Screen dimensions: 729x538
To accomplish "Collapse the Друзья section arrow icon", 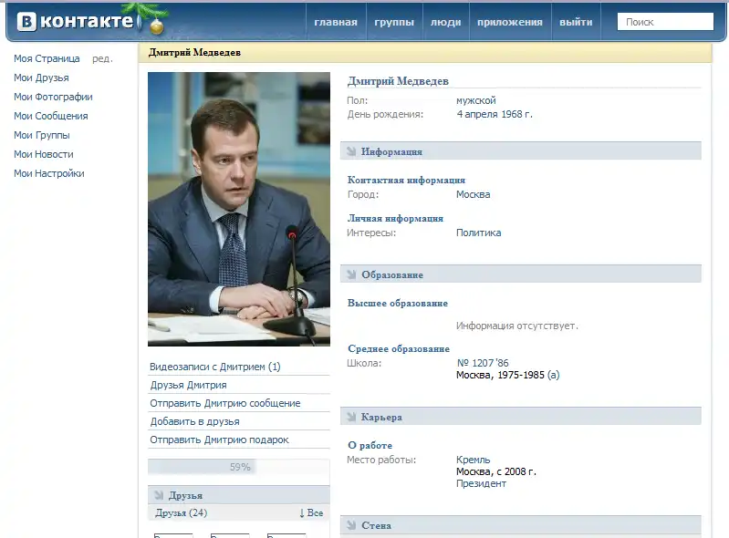I will pos(159,495).
